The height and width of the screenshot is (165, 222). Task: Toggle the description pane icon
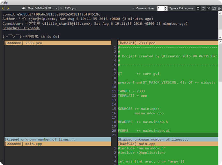pos(198,8)
